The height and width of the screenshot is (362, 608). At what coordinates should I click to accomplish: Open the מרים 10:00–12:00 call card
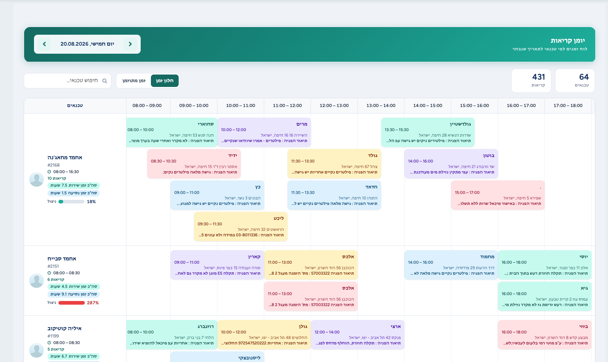(264, 132)
